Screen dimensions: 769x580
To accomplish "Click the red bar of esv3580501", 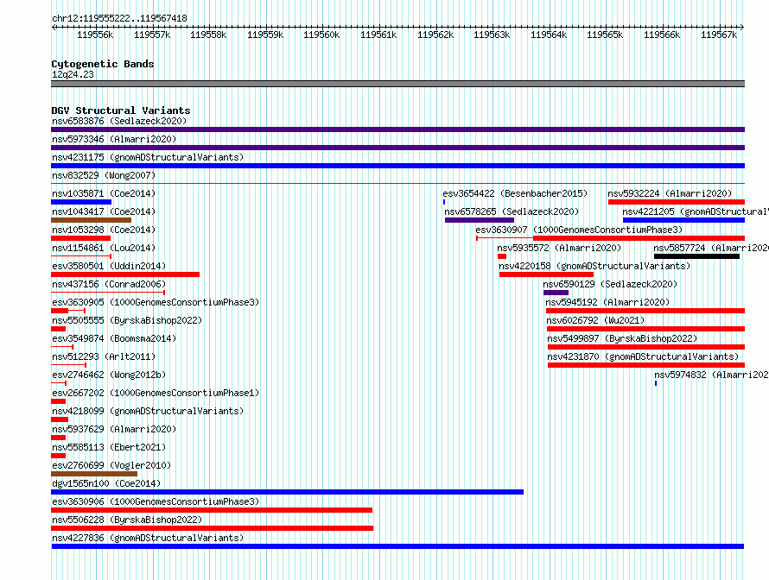I will pos(125,274).
